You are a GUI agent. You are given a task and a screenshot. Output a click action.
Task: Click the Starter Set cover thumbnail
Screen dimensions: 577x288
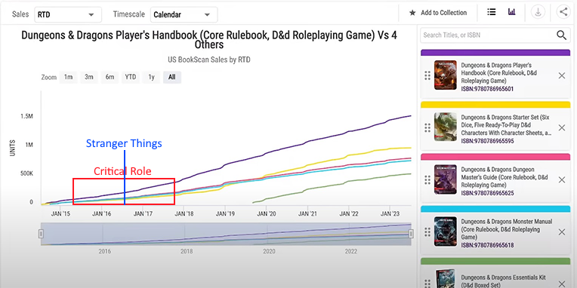point(446,127)
